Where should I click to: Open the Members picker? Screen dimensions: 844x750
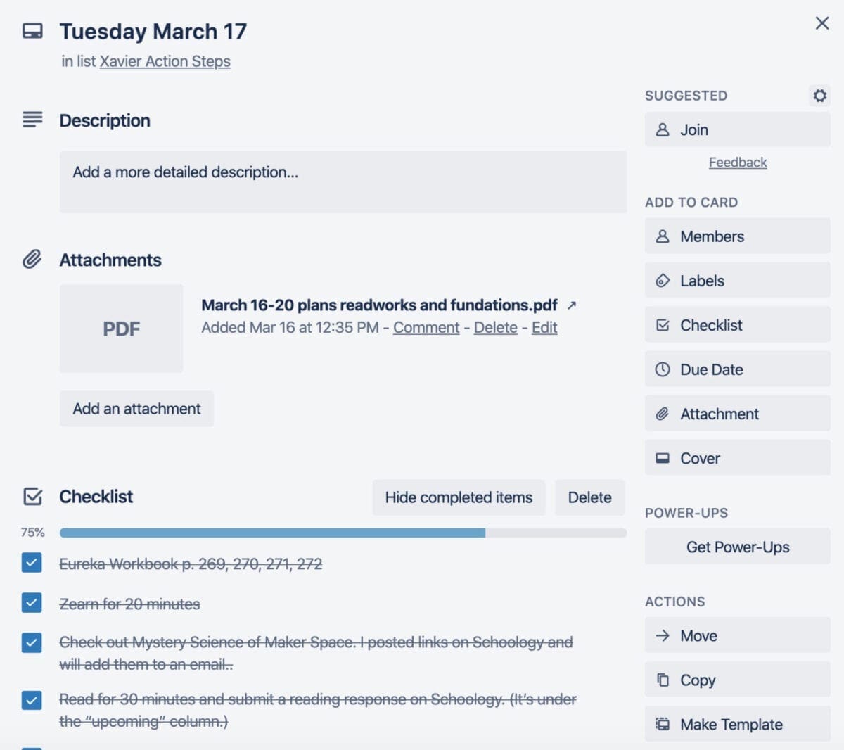737,236
